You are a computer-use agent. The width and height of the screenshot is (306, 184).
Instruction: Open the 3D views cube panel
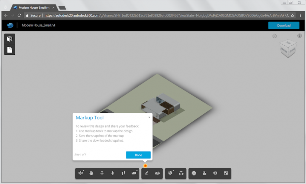point(10,39)
